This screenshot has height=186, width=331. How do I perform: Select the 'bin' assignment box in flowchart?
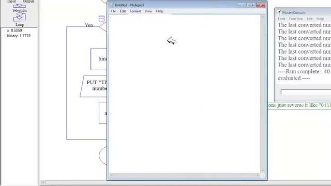99,59
